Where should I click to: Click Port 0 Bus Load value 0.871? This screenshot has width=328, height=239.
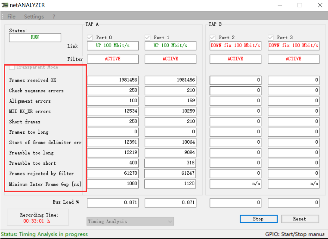(x=113, y=203)
